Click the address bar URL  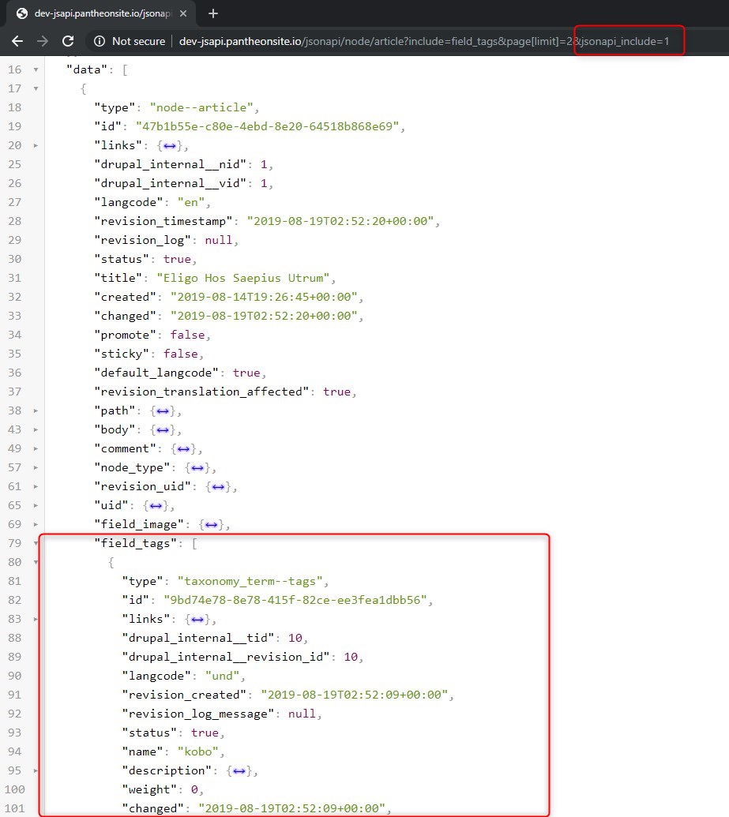click(424, 41)
